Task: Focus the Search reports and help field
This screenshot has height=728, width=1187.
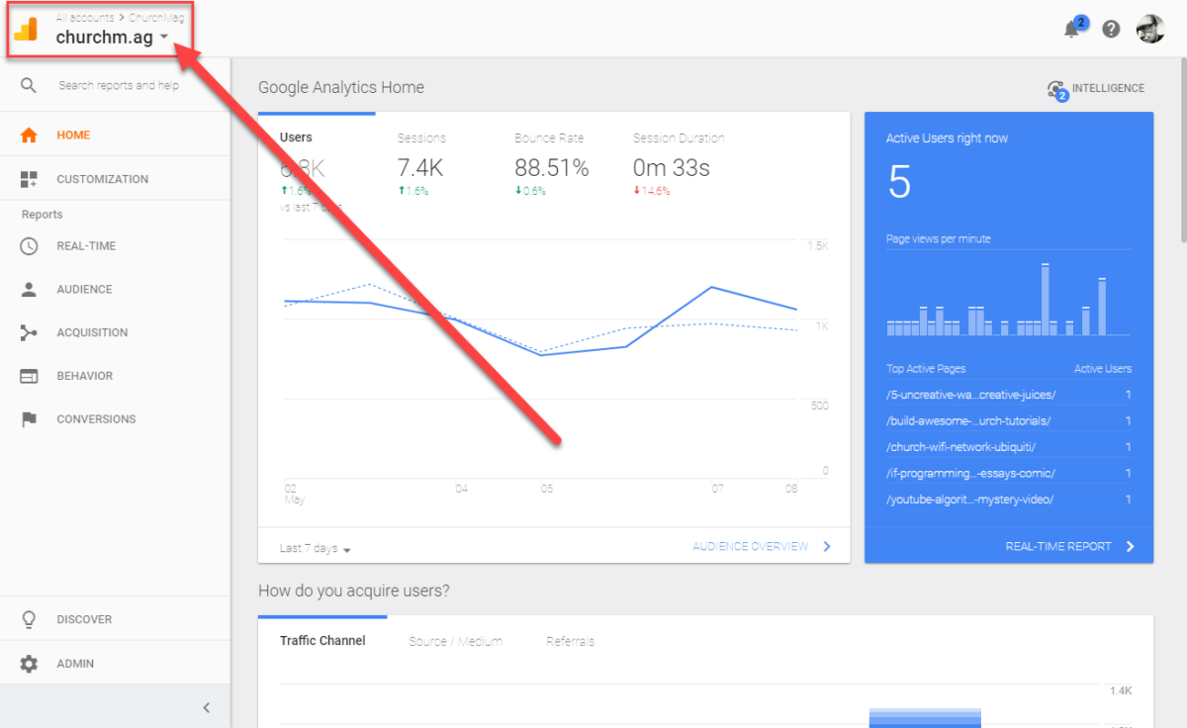Action: pyautogui.click(x=119, y=85)
